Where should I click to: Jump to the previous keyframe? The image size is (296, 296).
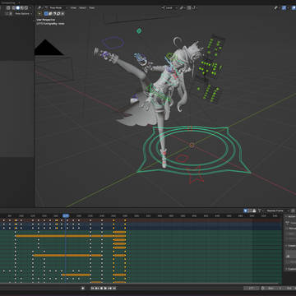coord(97,288)
